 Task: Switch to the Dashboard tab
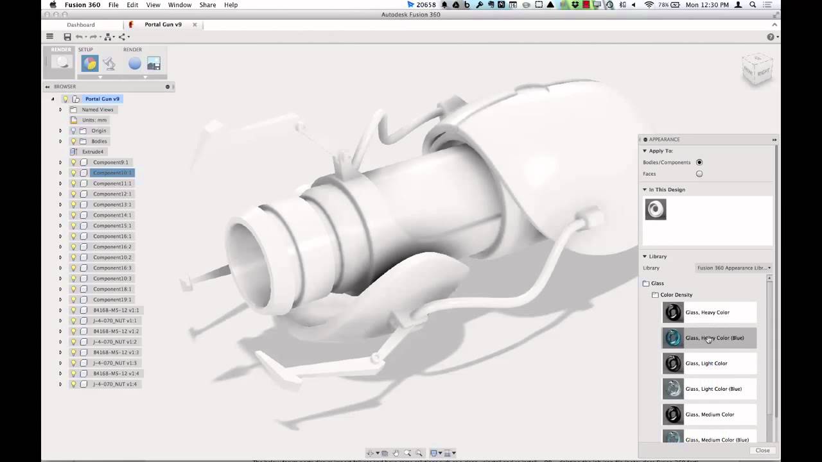[x=80, y=24]
